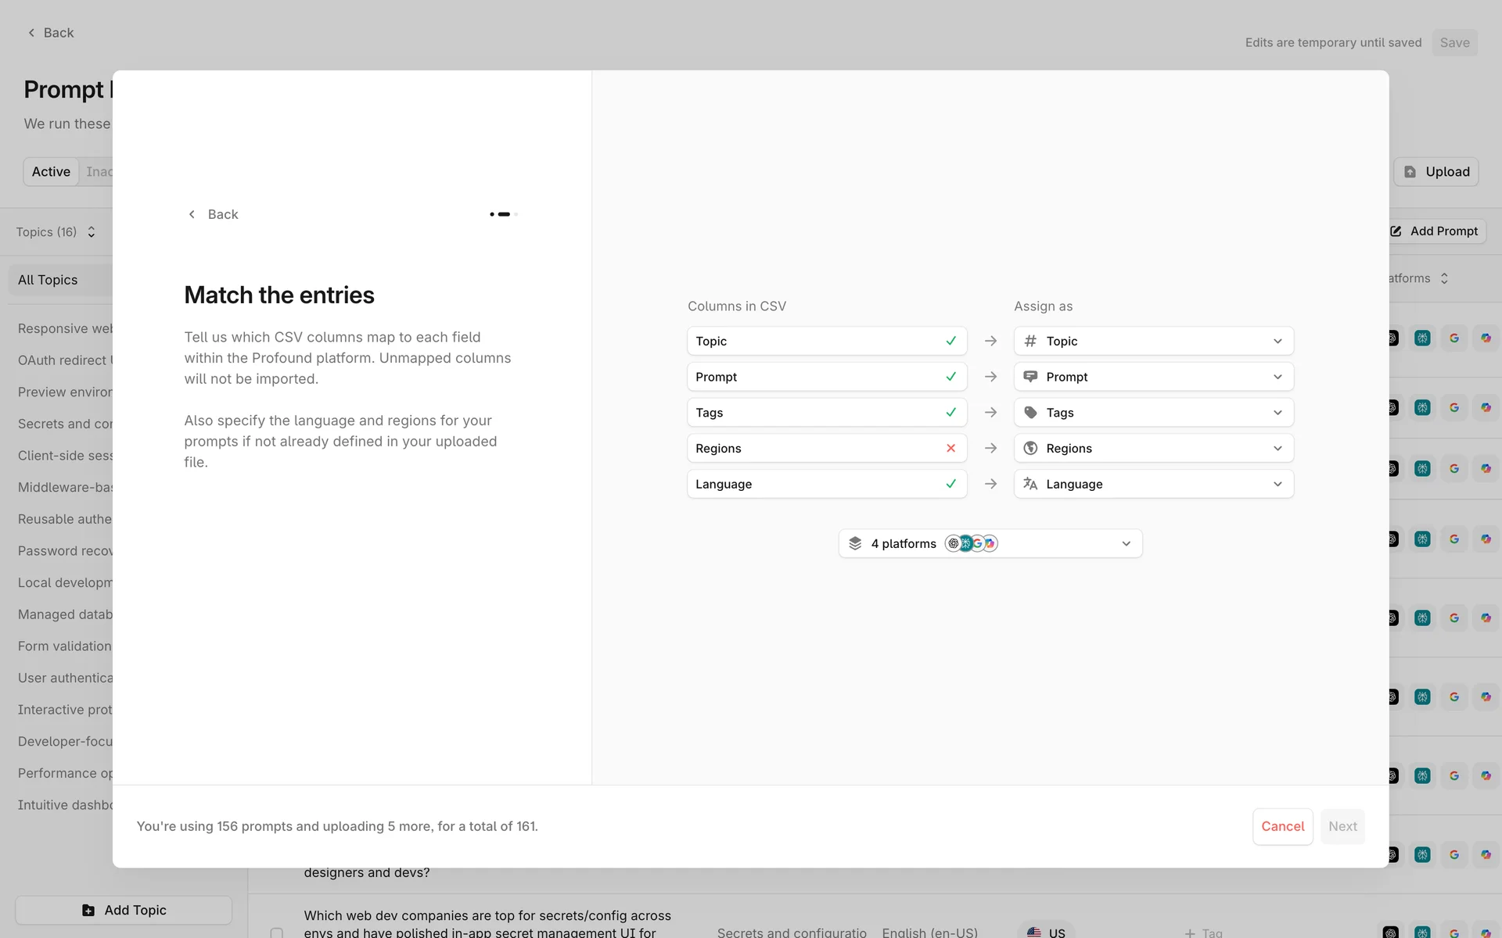The width and height of the screenshot is (1502, 938).
Task: Click the globe icon in Regions assignment
Action: click(1030, 449)
